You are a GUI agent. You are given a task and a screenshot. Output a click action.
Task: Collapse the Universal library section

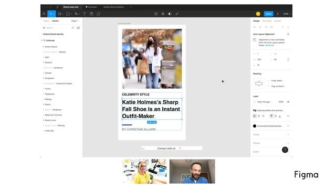(x=42, y=40)
